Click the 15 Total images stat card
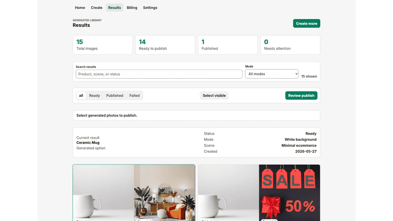Viewport: 393px width, 221px height. [x=103, y=45]
